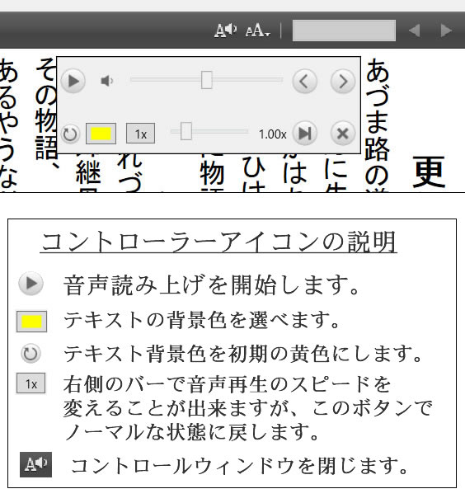The image size is (465, 503).
Task: Close the controller with the X button
Action: tap(343, 134)
